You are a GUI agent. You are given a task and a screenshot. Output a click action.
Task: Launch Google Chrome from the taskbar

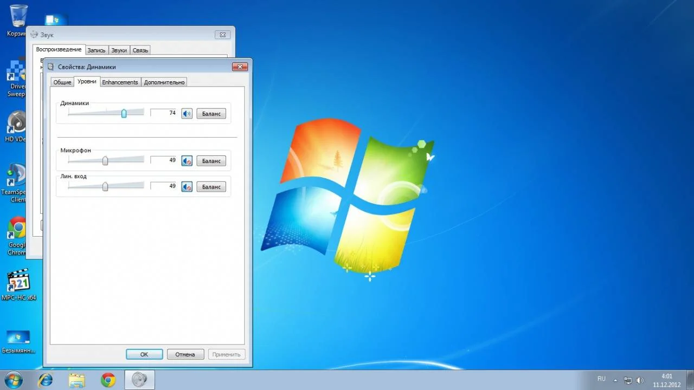(x=108, y=380)
